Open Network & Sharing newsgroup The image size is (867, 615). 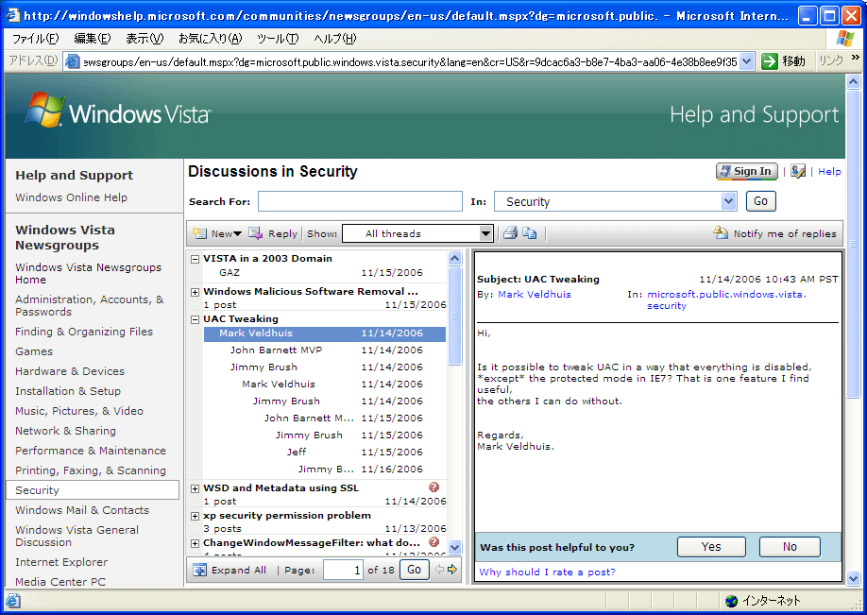tap(65, 431)
